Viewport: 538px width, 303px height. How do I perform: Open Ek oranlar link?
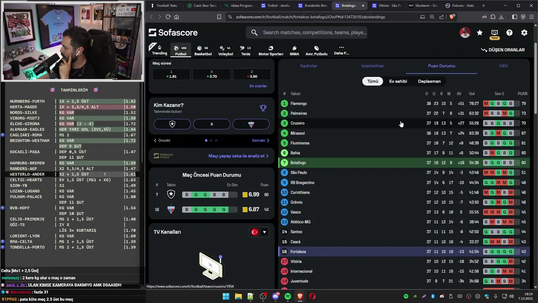[258, 86]
